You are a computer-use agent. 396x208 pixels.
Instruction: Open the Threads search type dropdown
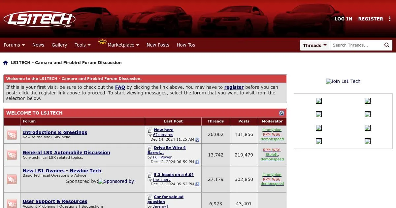[315, 45]
